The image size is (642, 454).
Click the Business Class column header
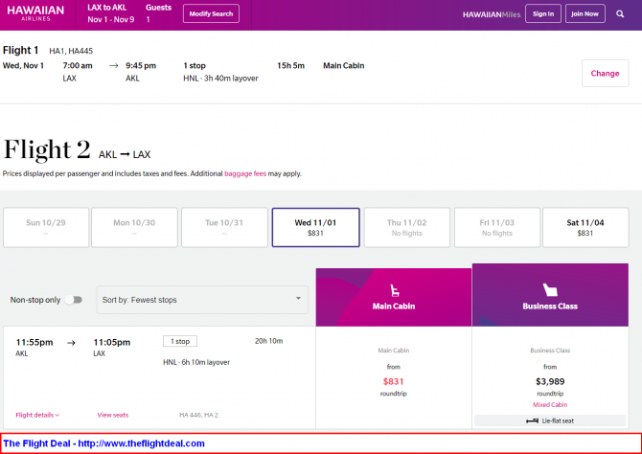(550, 295)
